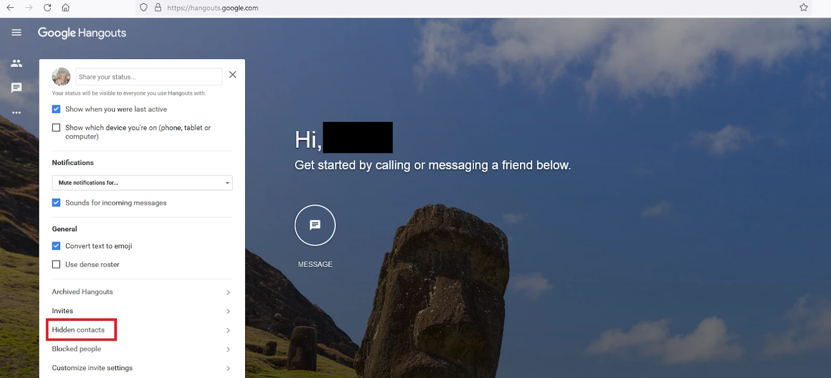831x378 pixels.
Task: Expand Invites chevron arrow
Action: 228,311
